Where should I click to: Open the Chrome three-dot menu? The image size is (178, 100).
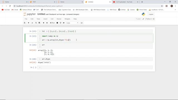pyautogui.click(x=175, y=6)
